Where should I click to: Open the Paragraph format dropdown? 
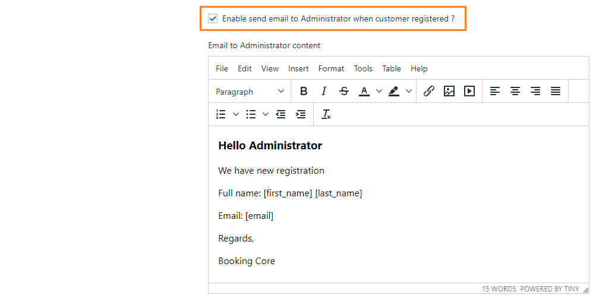pyautogui.click(x=250, y=92)
